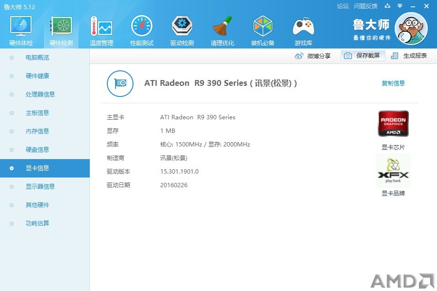The image size is (437, 291).
Task: Click the ATI Radeon R9 390 Series heading
Action: click(220, 83)
